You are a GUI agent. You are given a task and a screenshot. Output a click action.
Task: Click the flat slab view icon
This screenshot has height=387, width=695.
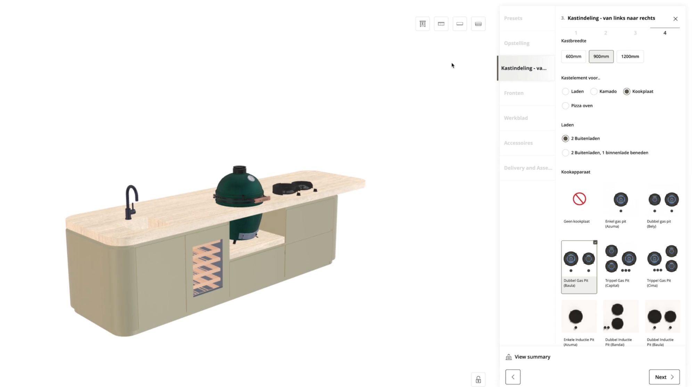click(x=460, y=24)
